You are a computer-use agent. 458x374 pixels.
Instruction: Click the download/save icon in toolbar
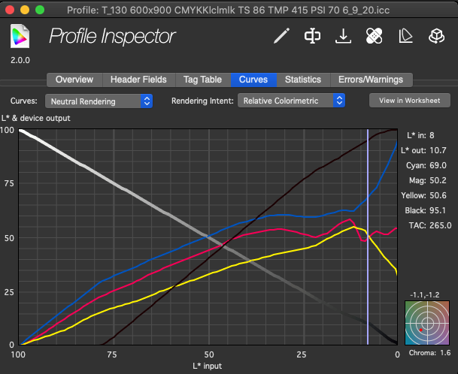pos(343,36)
